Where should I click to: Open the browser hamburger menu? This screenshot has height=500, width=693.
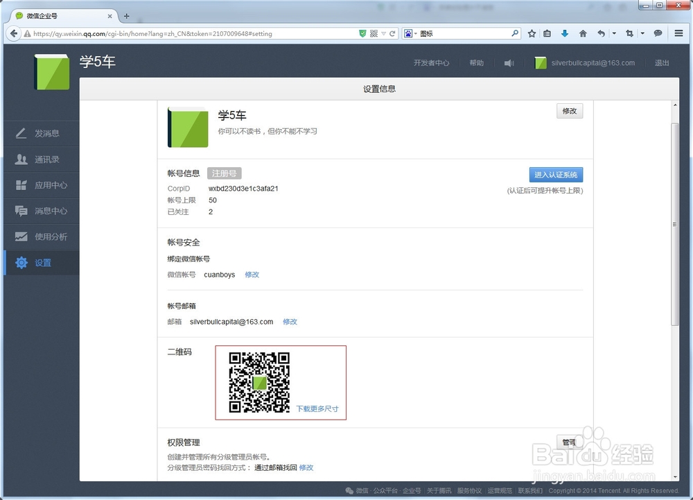pyautogui.click(x=679, y=33)
